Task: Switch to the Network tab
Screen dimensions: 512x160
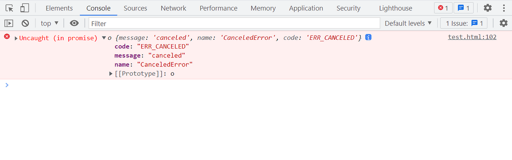Action: tap(173, 8)
